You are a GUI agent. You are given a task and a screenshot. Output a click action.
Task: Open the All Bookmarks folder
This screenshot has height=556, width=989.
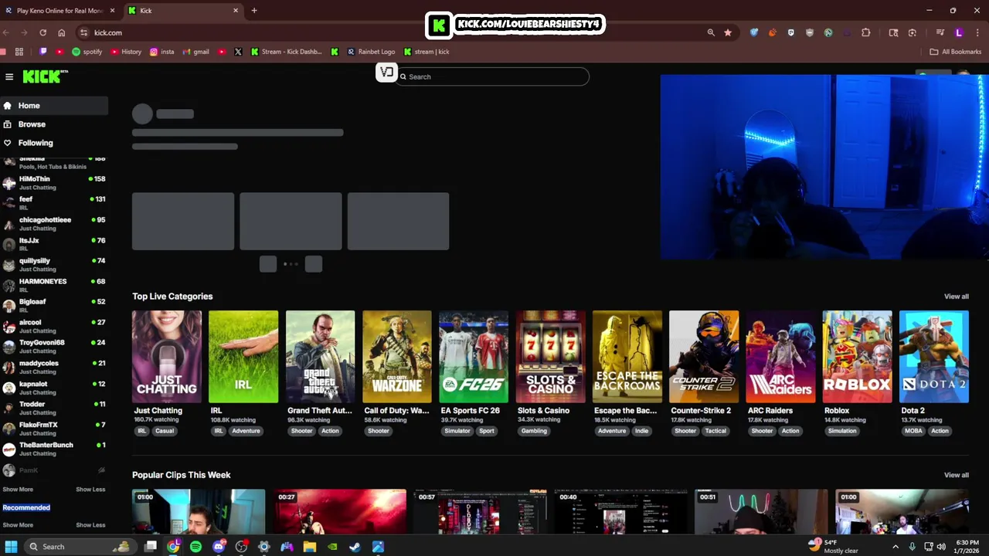pos(955,52)
